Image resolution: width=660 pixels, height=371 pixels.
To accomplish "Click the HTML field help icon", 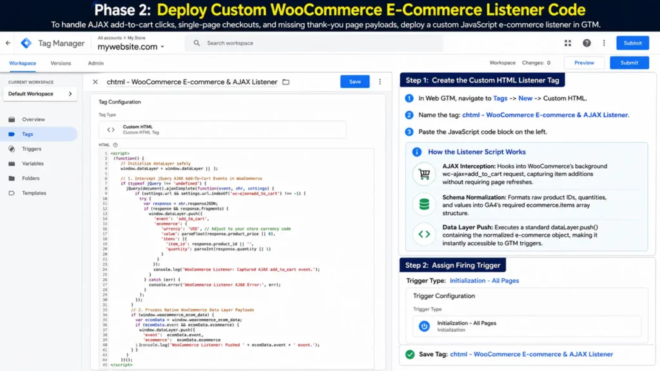I will pyautogui.click(x=115, y=145).
